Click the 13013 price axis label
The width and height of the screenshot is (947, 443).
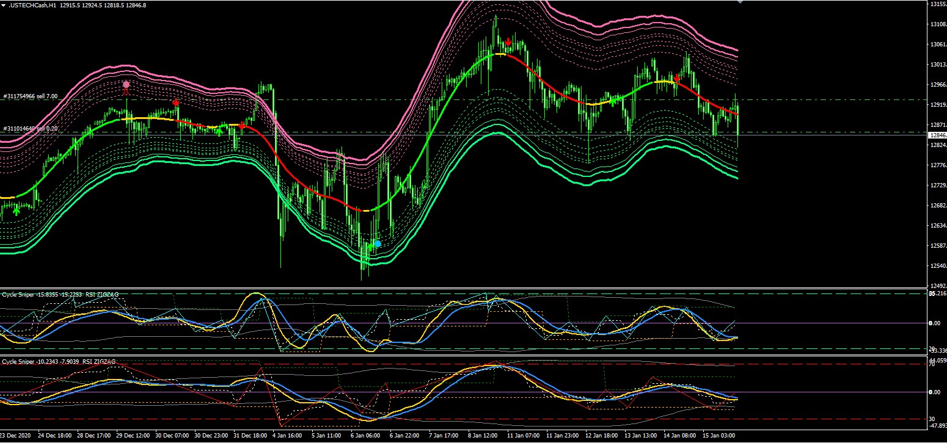tap(938, 65)
